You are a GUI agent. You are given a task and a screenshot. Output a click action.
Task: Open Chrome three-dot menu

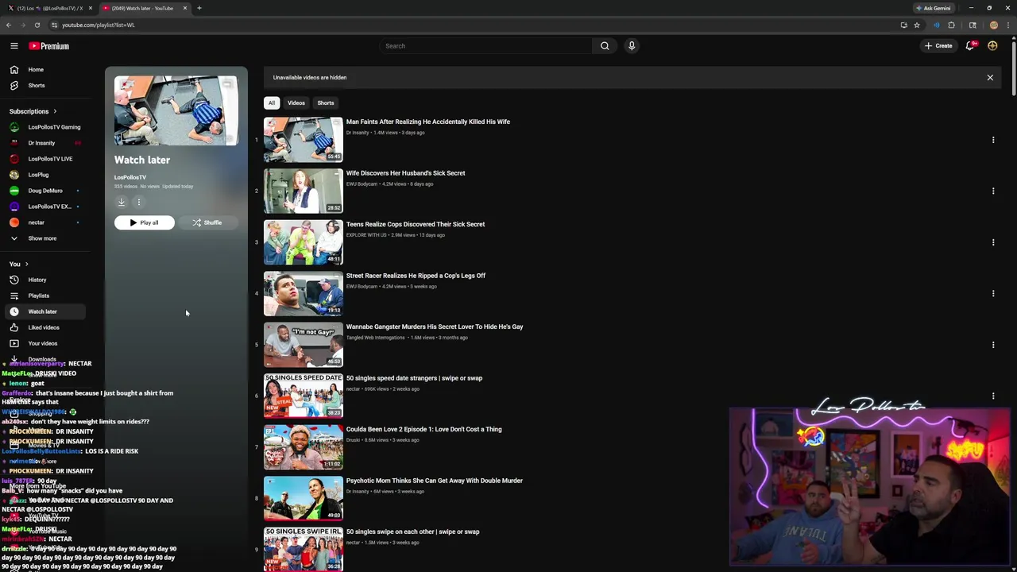click(x=1009, y=25)
